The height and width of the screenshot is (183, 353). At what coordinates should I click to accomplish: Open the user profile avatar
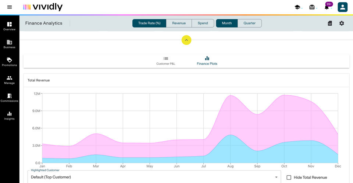(342, 7)
